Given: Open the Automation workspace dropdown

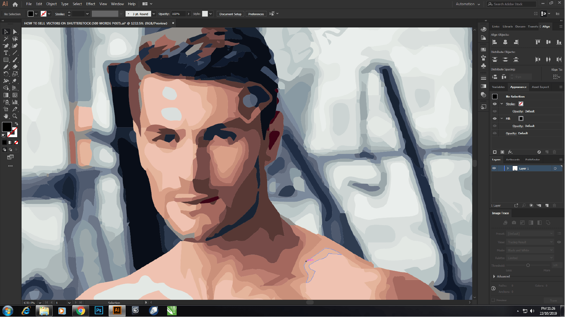Looking at the screenshot, I should pos(468,4).
